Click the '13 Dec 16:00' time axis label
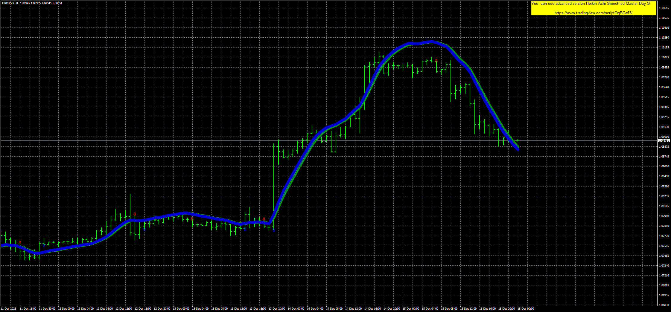Image resolution: width=671 pixels, height=312 pixels. 258,309
